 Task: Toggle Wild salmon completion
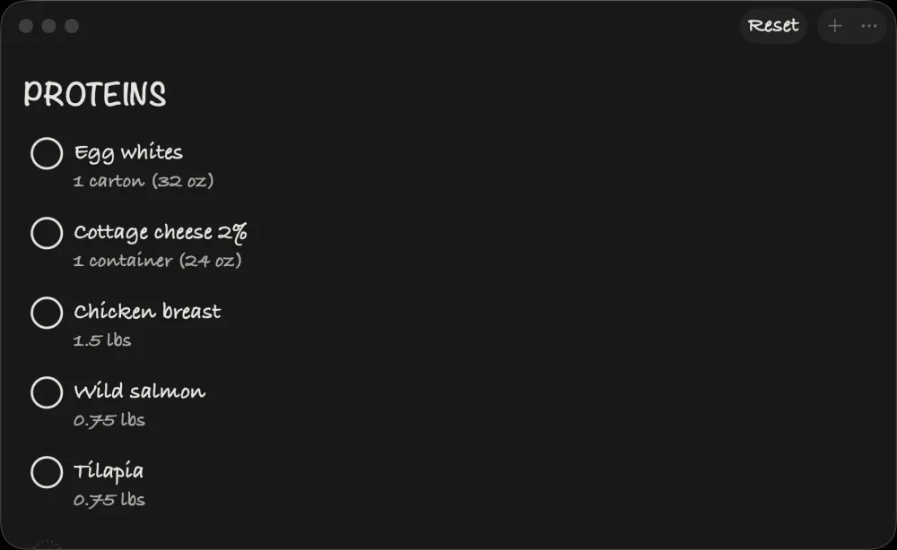click(x=47, y=392)
